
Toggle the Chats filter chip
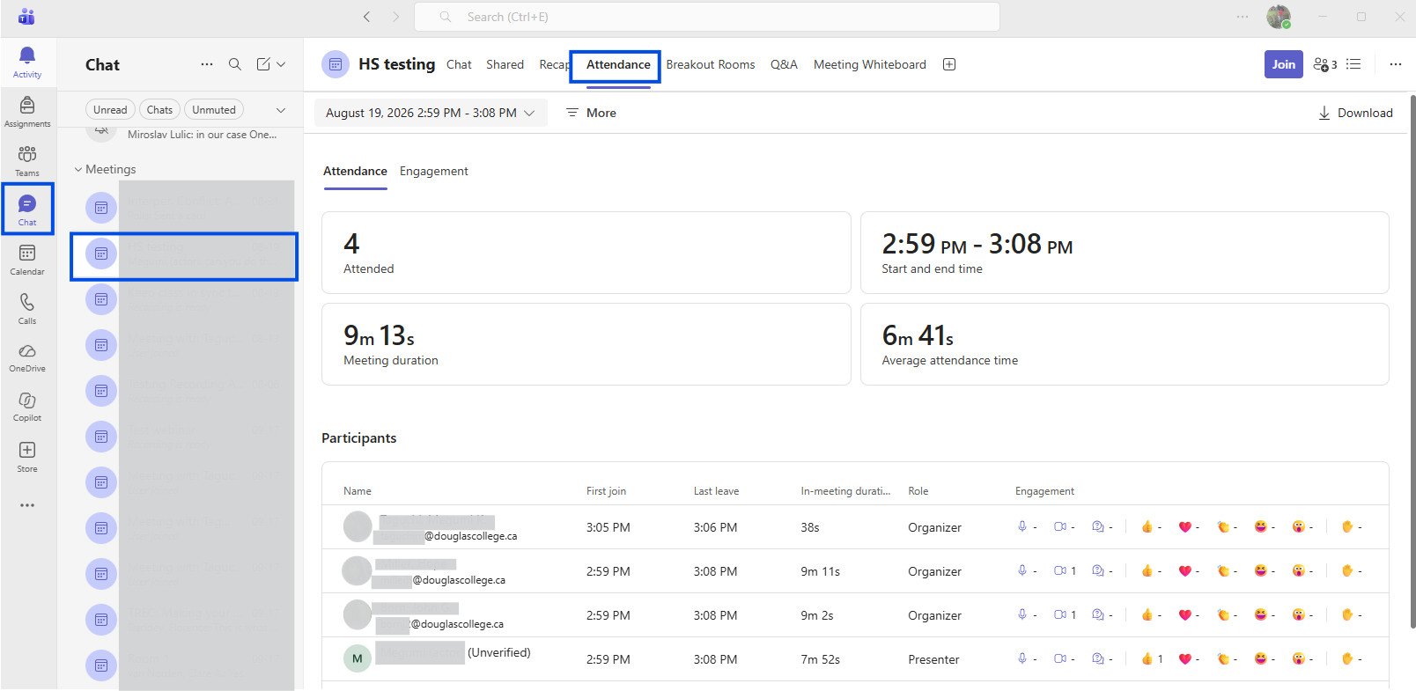pyautogui.click(x=159, y=110)
